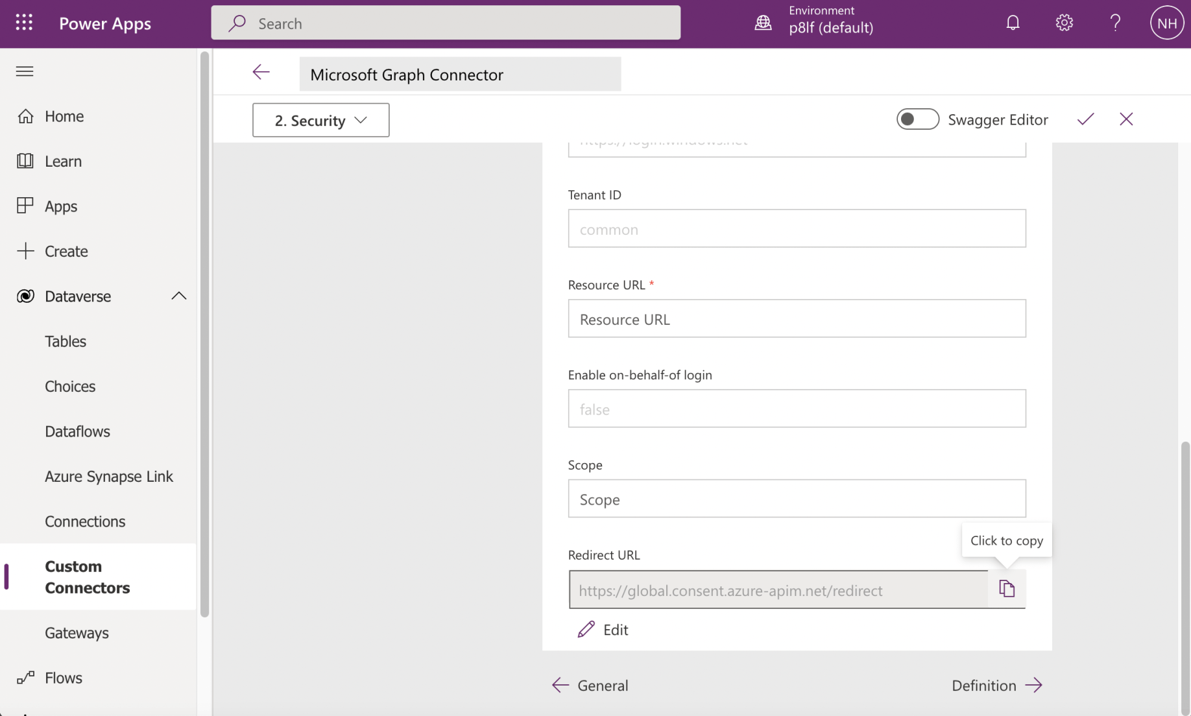Screen dimensions: 1191x716
Task: Cancel editing with the X icon
Action: [1126, 119]
